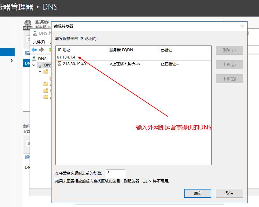Click the 下移(O) button
Image resolution: width=259 pixels, height=207 pixels.
point(229,79)
